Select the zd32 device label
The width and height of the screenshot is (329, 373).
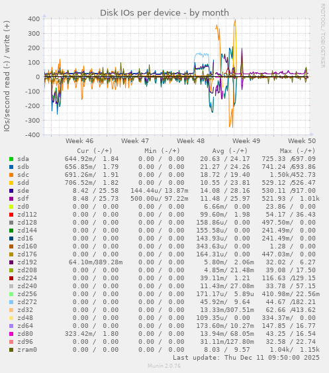(25, 310)
